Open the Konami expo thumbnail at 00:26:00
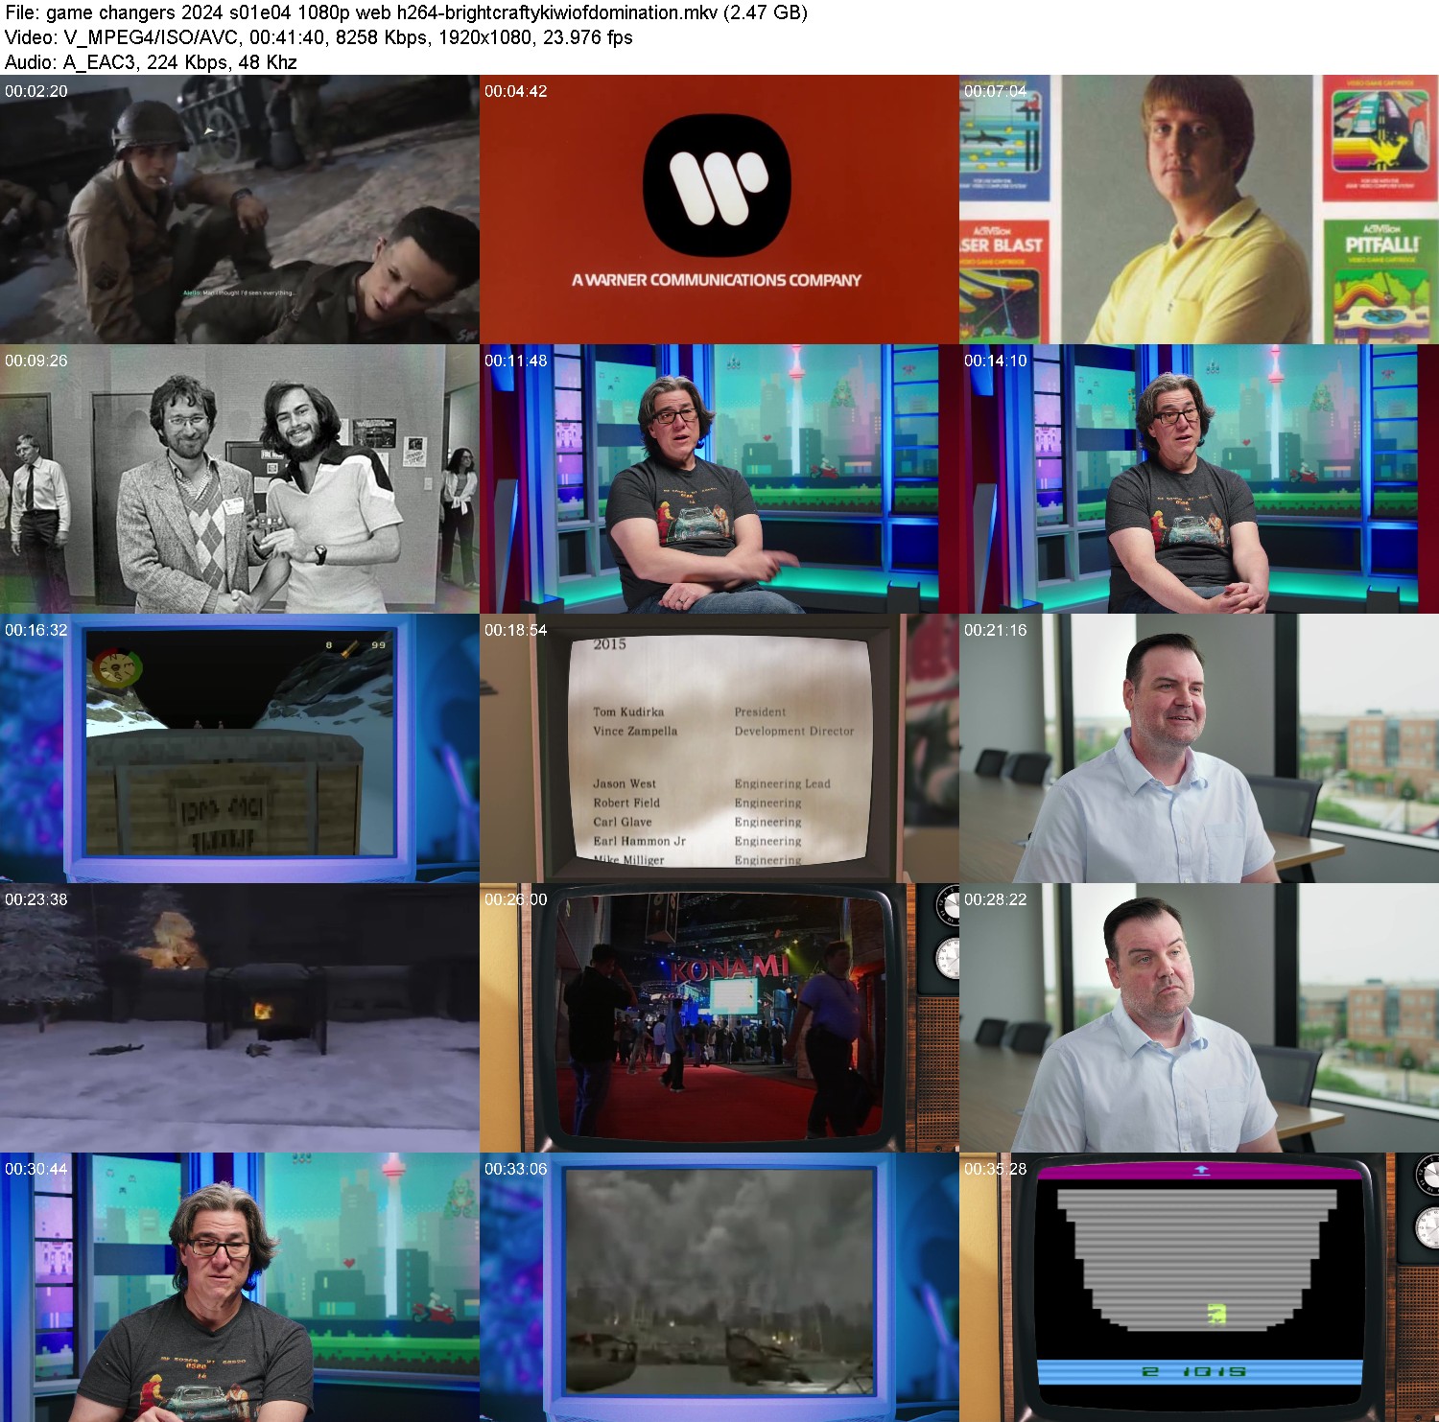 point(719,1018)
